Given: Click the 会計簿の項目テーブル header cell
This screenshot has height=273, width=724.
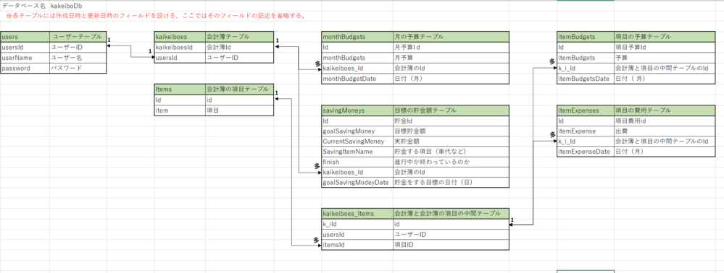Looking at the screenshot, I should click(x=239, y=90).
